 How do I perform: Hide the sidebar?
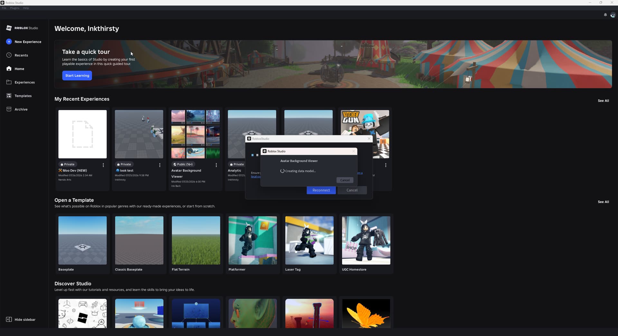[21, 320]
